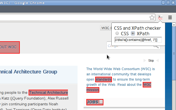Click the scrollbar up arrow

(174, 24)
